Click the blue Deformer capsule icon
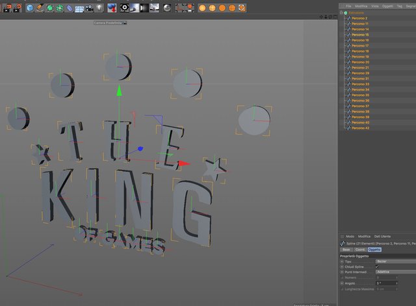416x306 pixels. pyautogui.click(x=70, y=8)
